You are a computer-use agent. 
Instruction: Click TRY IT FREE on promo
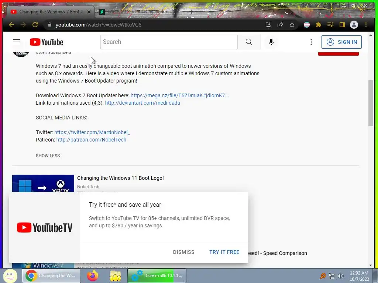(224, 252)
